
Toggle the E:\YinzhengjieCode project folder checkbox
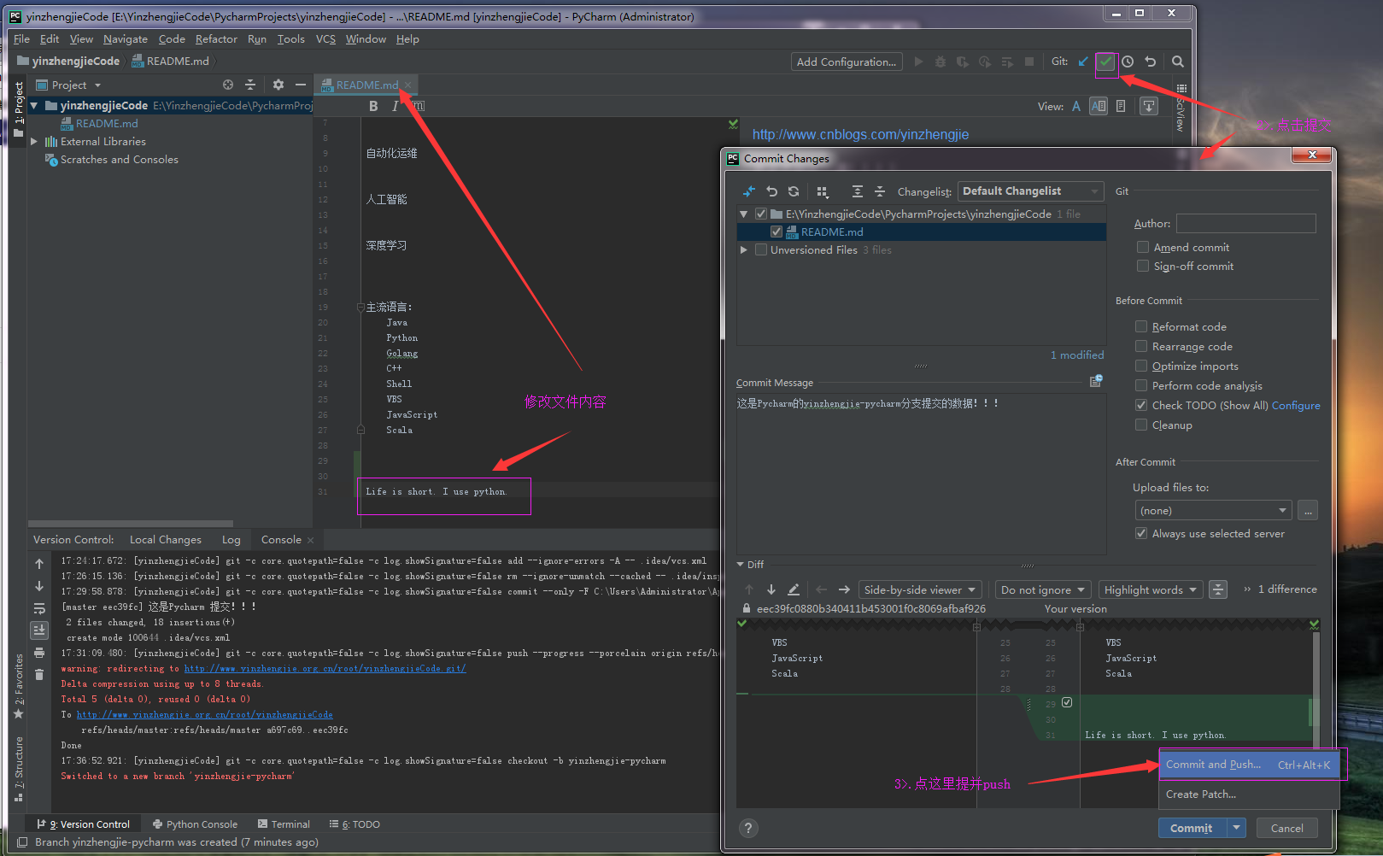click(761, 214)
